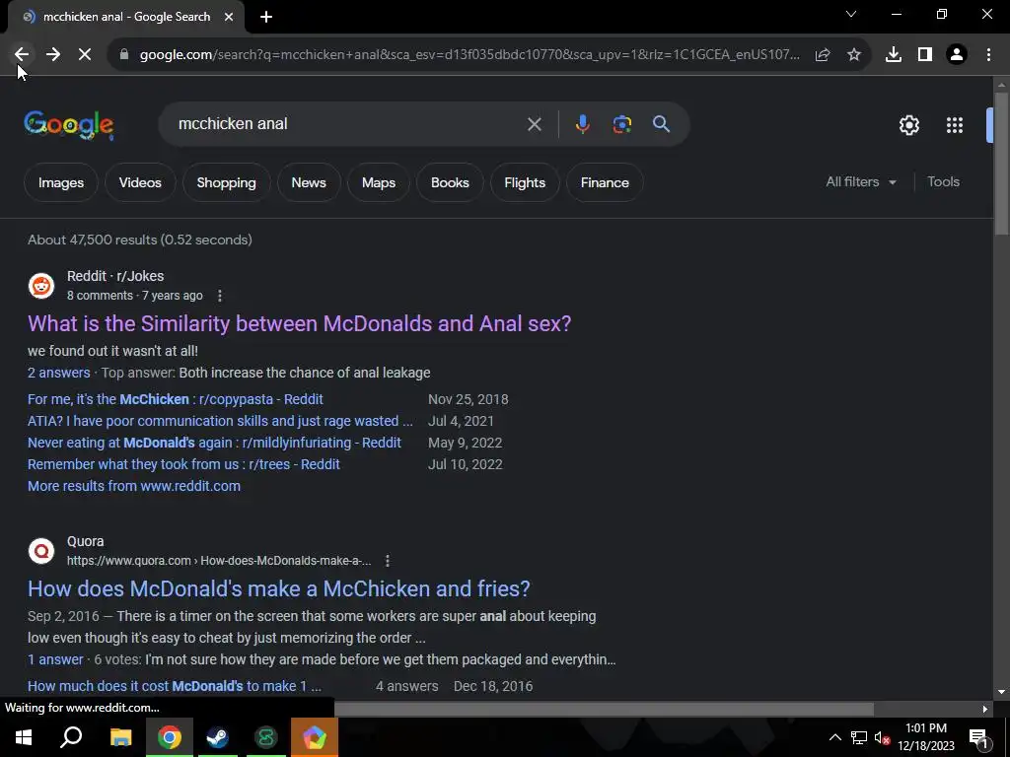Start a voice search with the microphone
This screenshot has width=1010, height=757.
582,124
